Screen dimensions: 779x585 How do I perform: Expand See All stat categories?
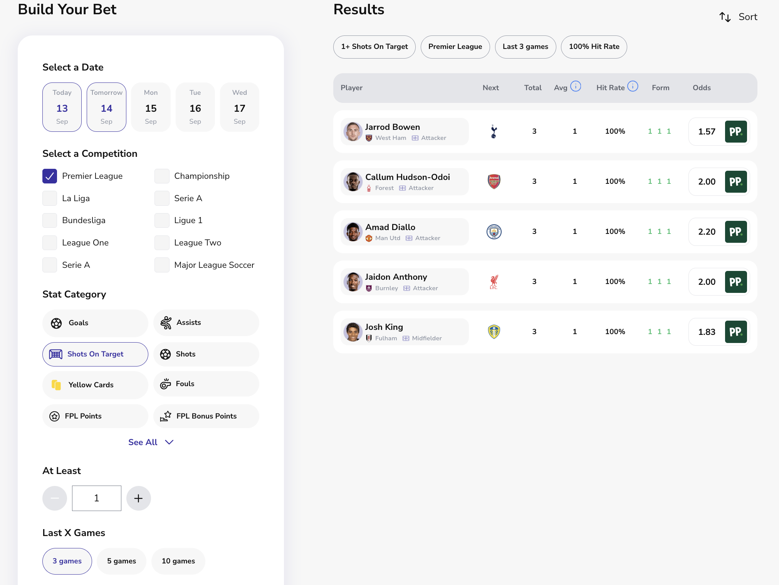[151, 442]
